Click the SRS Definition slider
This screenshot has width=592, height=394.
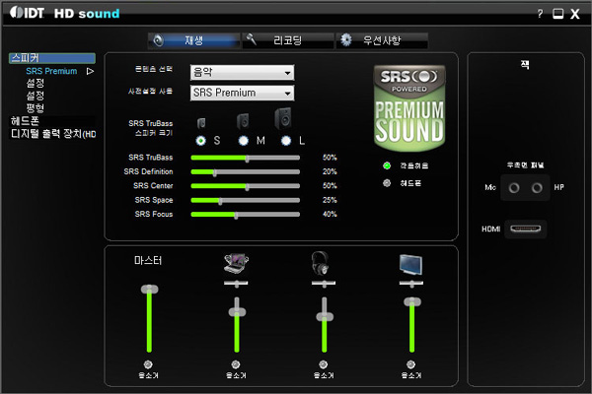coord(246,172)
